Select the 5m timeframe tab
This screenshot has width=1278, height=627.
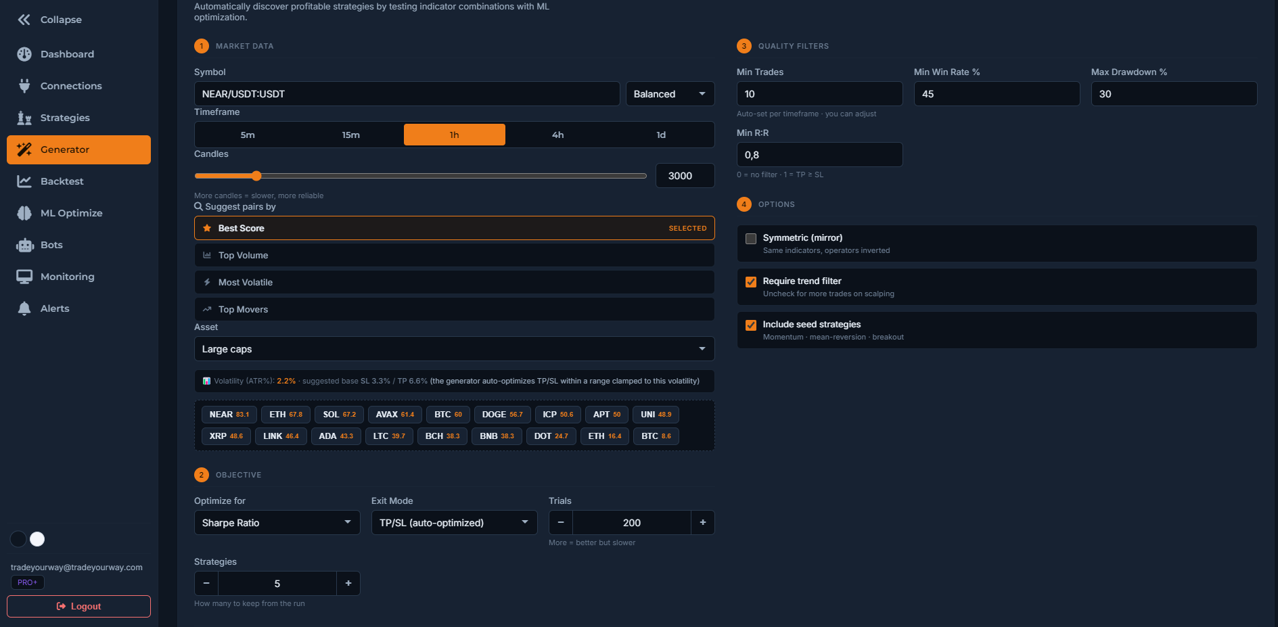pos(248,135)
